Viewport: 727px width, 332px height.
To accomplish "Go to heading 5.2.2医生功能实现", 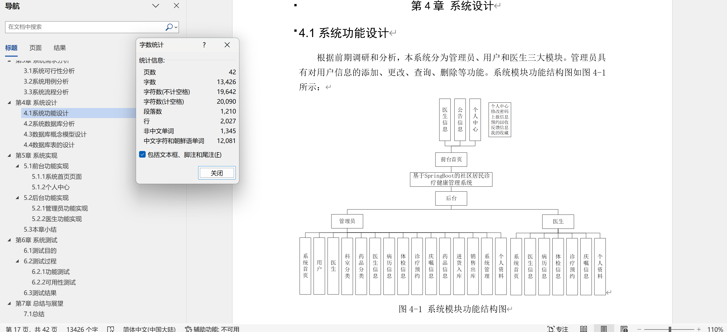I will click(x=57, y=219).
